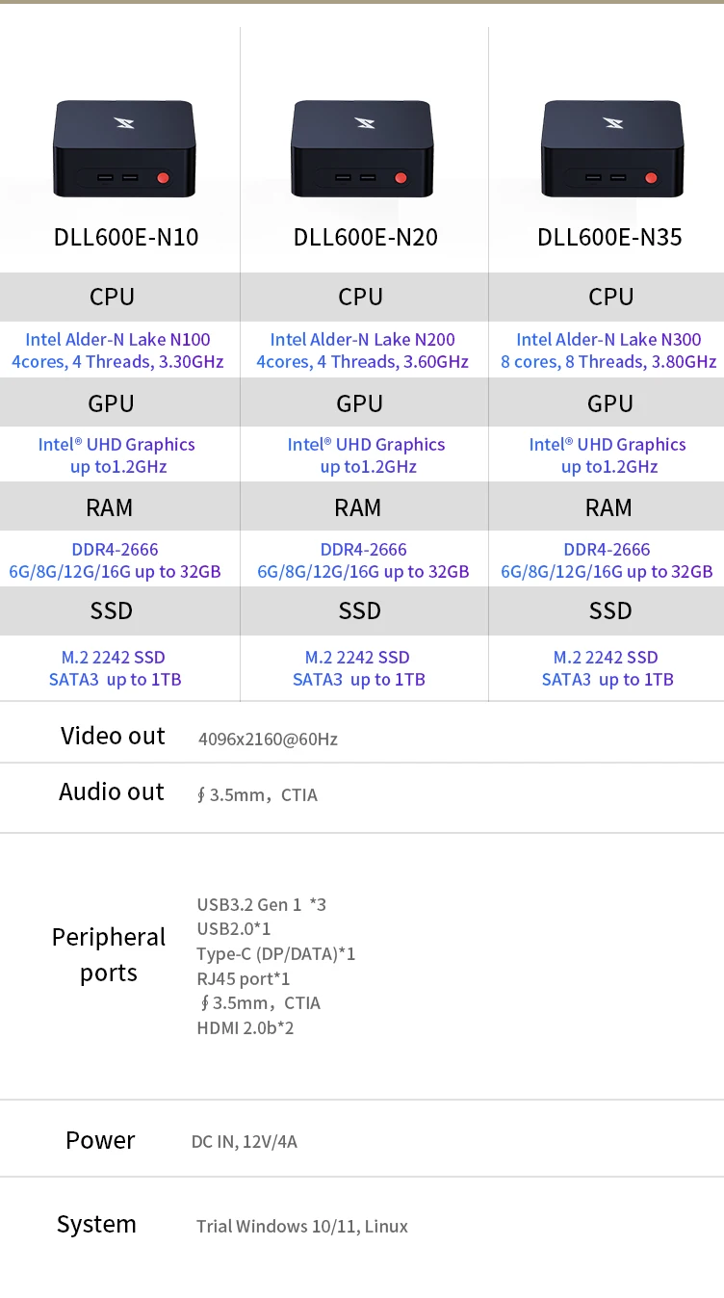
Task: Click DDR4-2666 text in the N10 column
Action: [115, 550]
